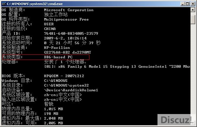The height and width of the screenshot is (127, 197).
Task: Click the BIOS value 'HPQOEM - 20071212'
Action: 64,76
